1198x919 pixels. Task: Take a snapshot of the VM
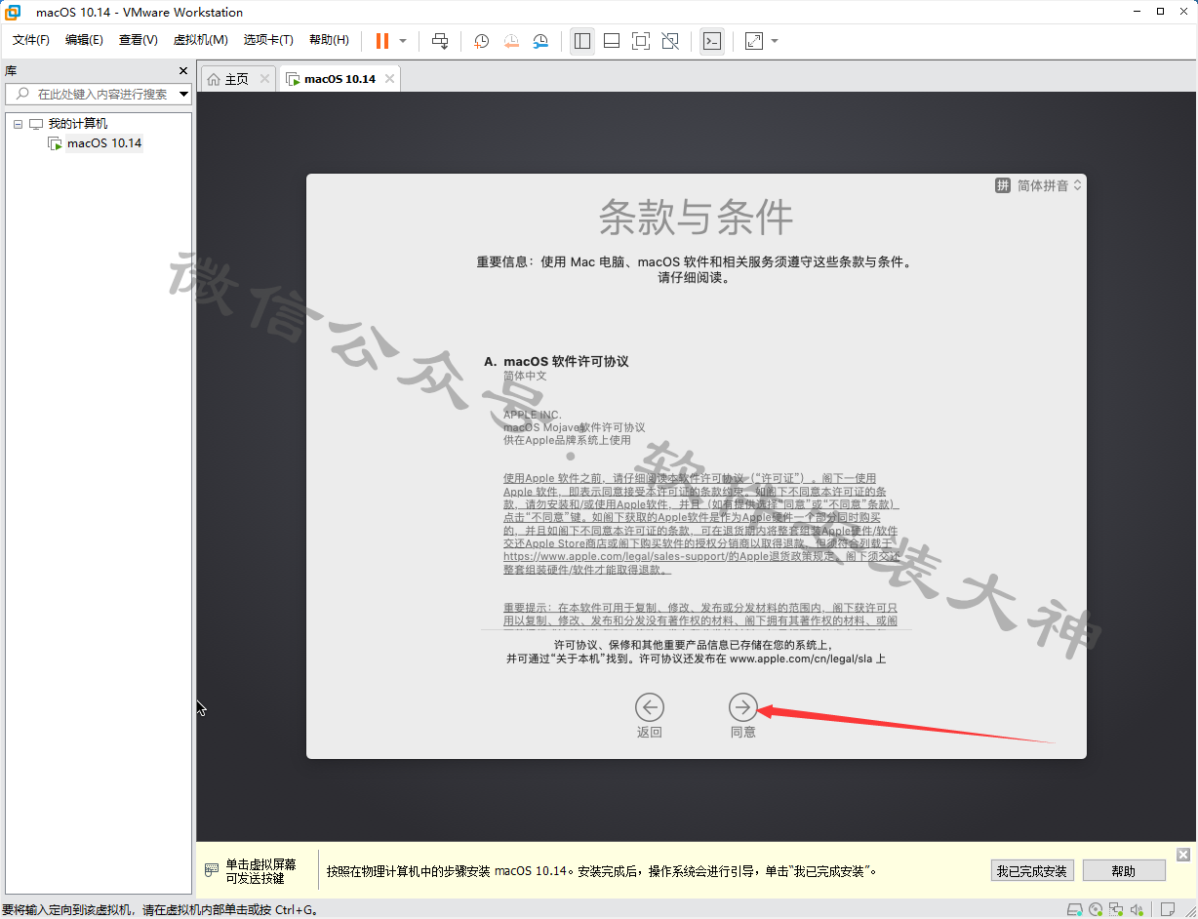click(x=482, y=41)
